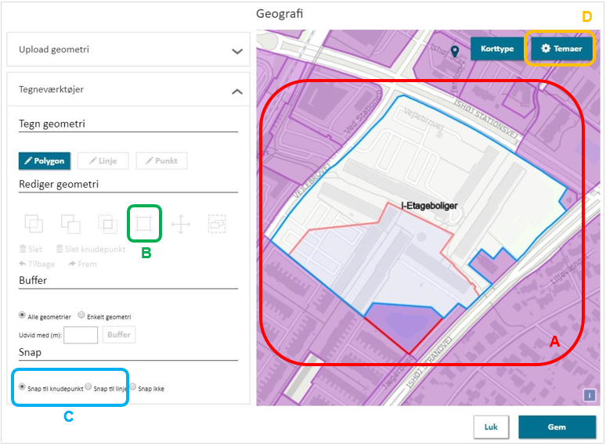Click the dashed rectangle geometry icon
The height and width of the screenshot is (446, 606).
pyautogui.click(x=217, y=224)
